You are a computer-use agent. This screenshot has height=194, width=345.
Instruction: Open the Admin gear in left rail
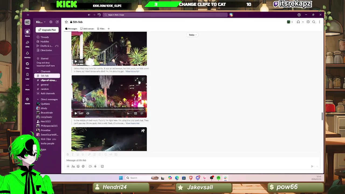[27, 101]
